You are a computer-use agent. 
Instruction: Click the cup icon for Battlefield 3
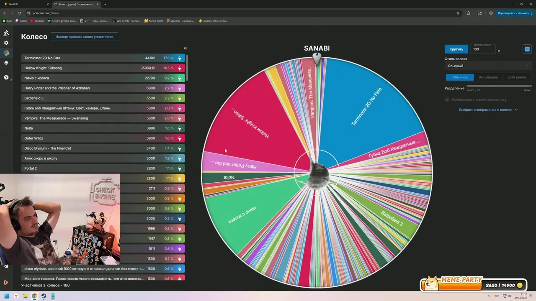point(180,98)
